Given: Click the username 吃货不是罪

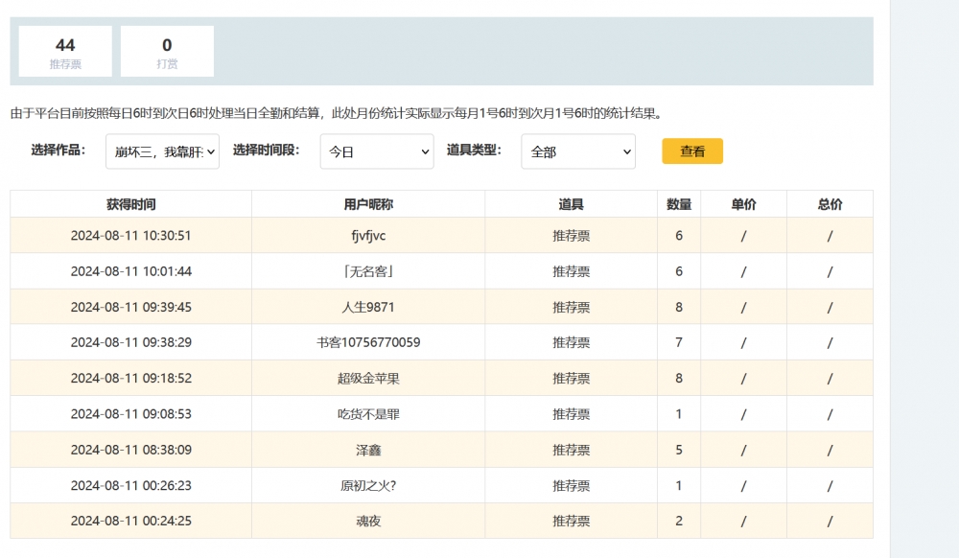Looking at the screenshot, I should tap(368, 414).
